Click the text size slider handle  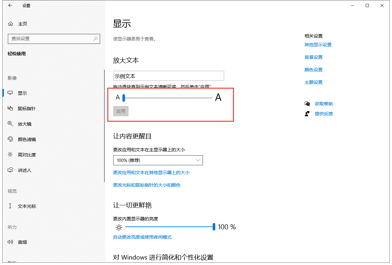point(124,97)
